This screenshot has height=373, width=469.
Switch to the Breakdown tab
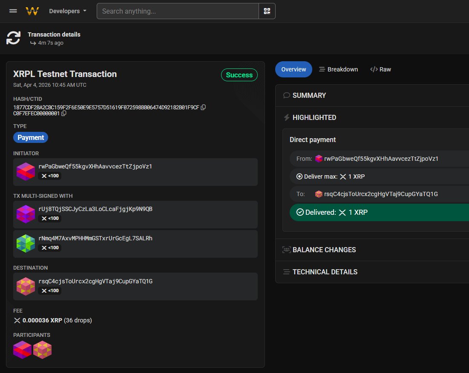click(338, 69)
